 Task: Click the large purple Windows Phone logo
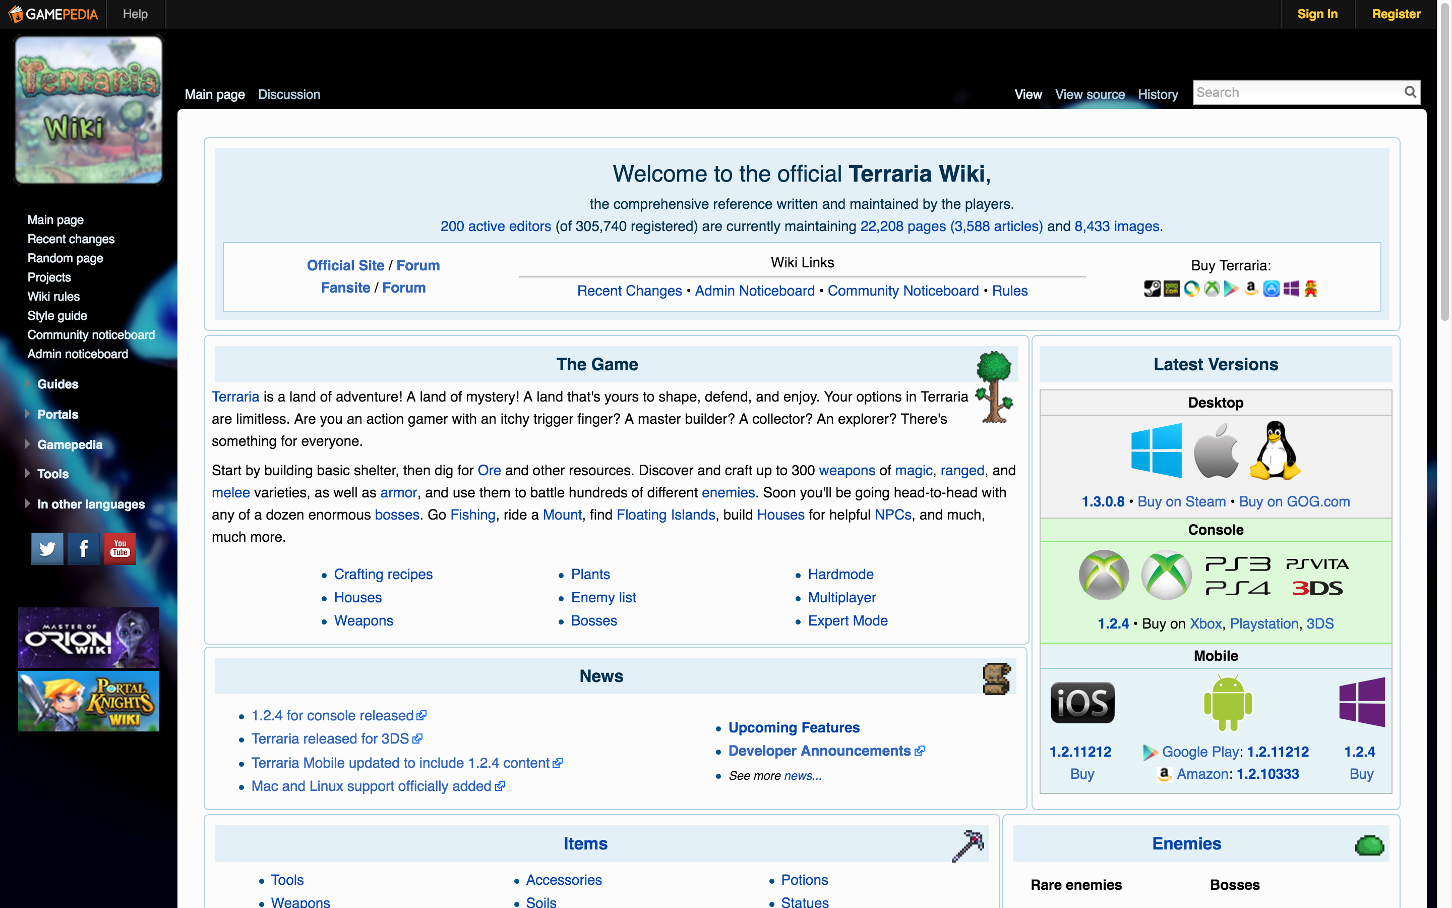tap(1362, 702)
